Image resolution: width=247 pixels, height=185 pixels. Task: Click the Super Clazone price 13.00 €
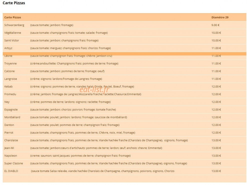216,163
